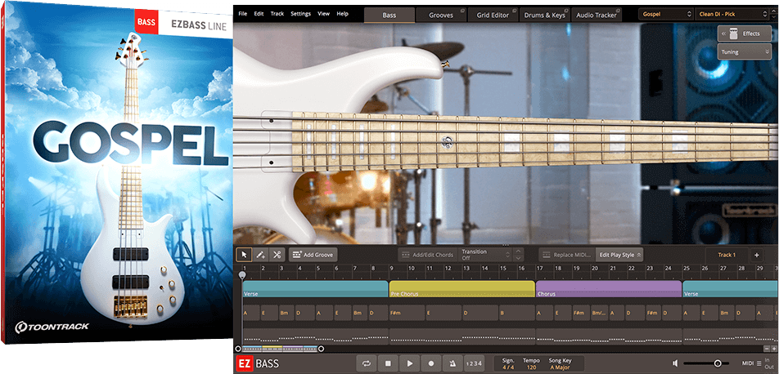Open the File menu
Screen dimensions: 779x374
(x=242, y=14)
